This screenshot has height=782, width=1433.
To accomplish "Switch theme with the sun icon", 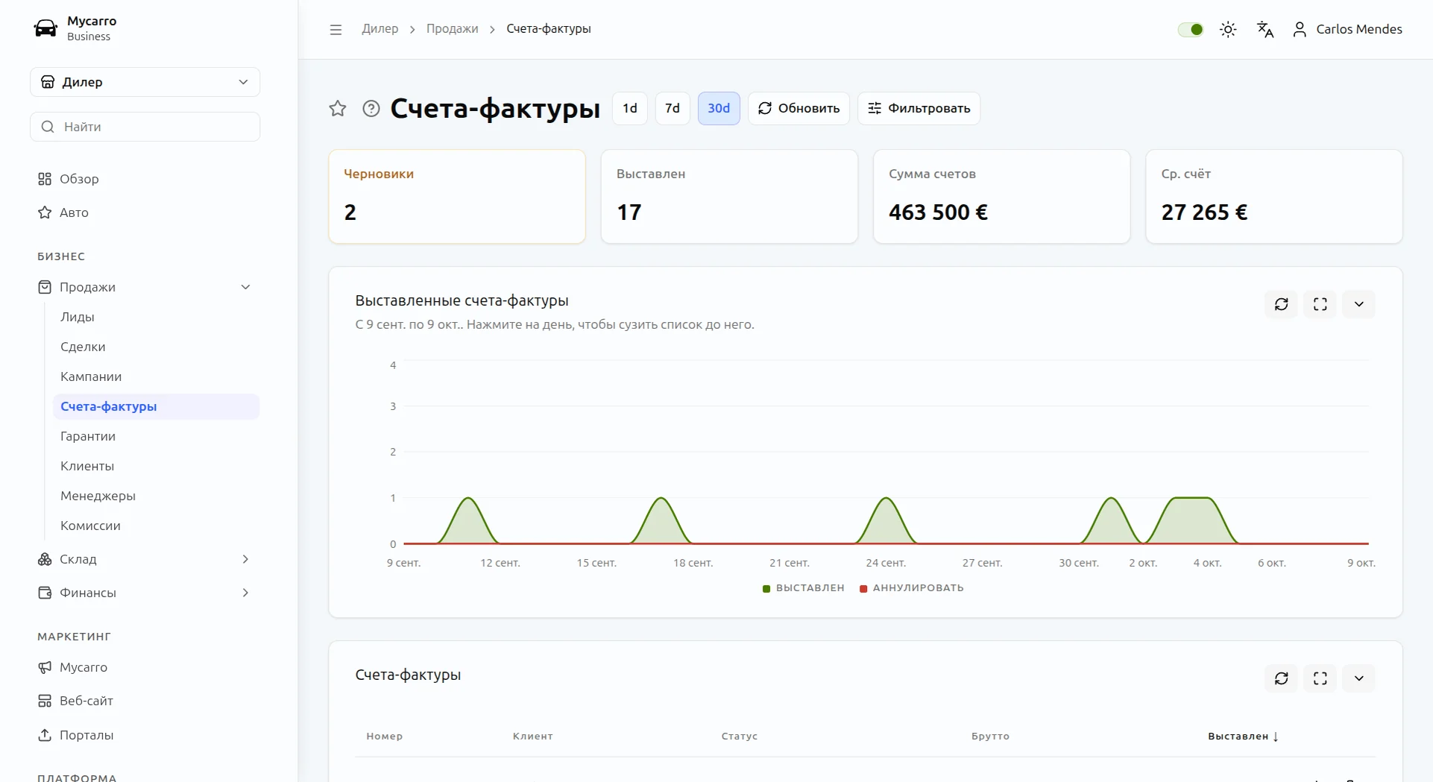I will pos(1228,29).
